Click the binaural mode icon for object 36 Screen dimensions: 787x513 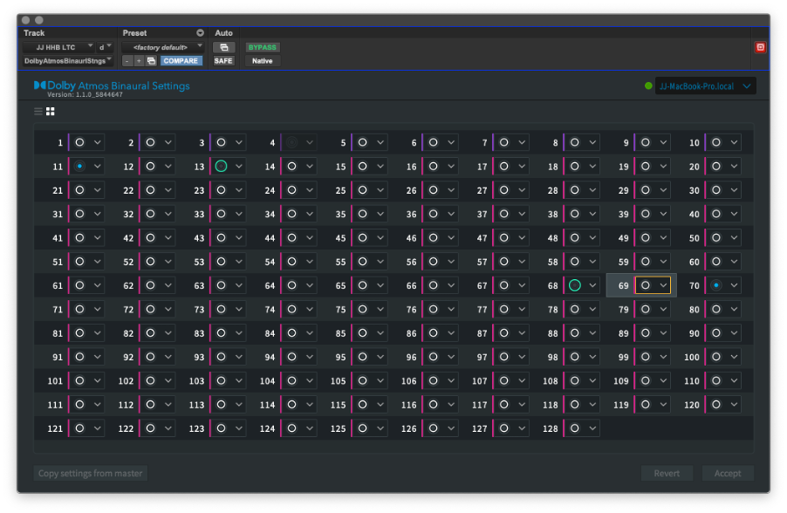433,214
